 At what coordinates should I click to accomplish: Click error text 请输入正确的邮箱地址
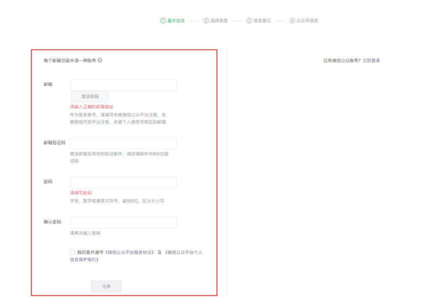tap(92, 107)
